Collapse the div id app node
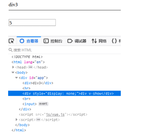The height and width of the screenshot is (135, 154). (x=17, y=78)
